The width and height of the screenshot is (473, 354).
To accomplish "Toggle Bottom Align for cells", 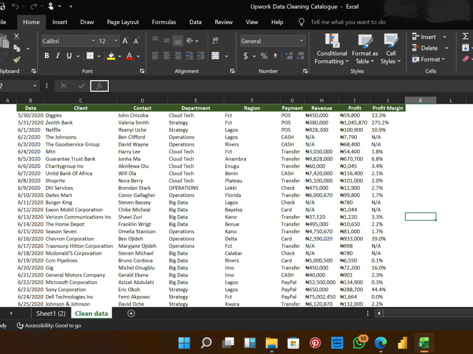I will click(178, 41).
